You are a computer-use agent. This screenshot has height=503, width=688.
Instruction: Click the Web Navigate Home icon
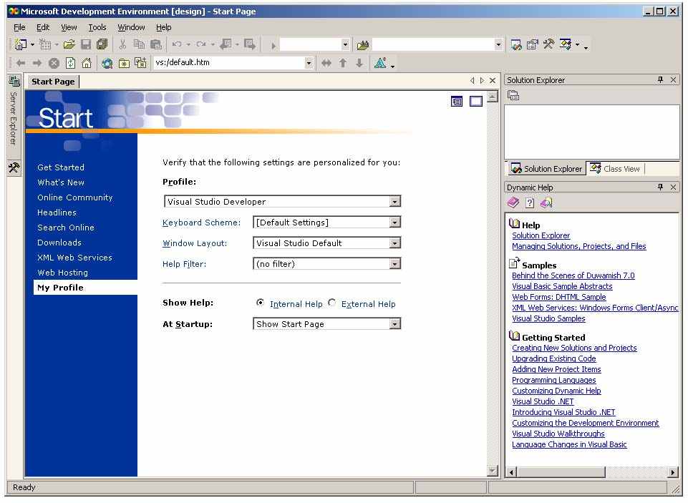tap(87, 63)
